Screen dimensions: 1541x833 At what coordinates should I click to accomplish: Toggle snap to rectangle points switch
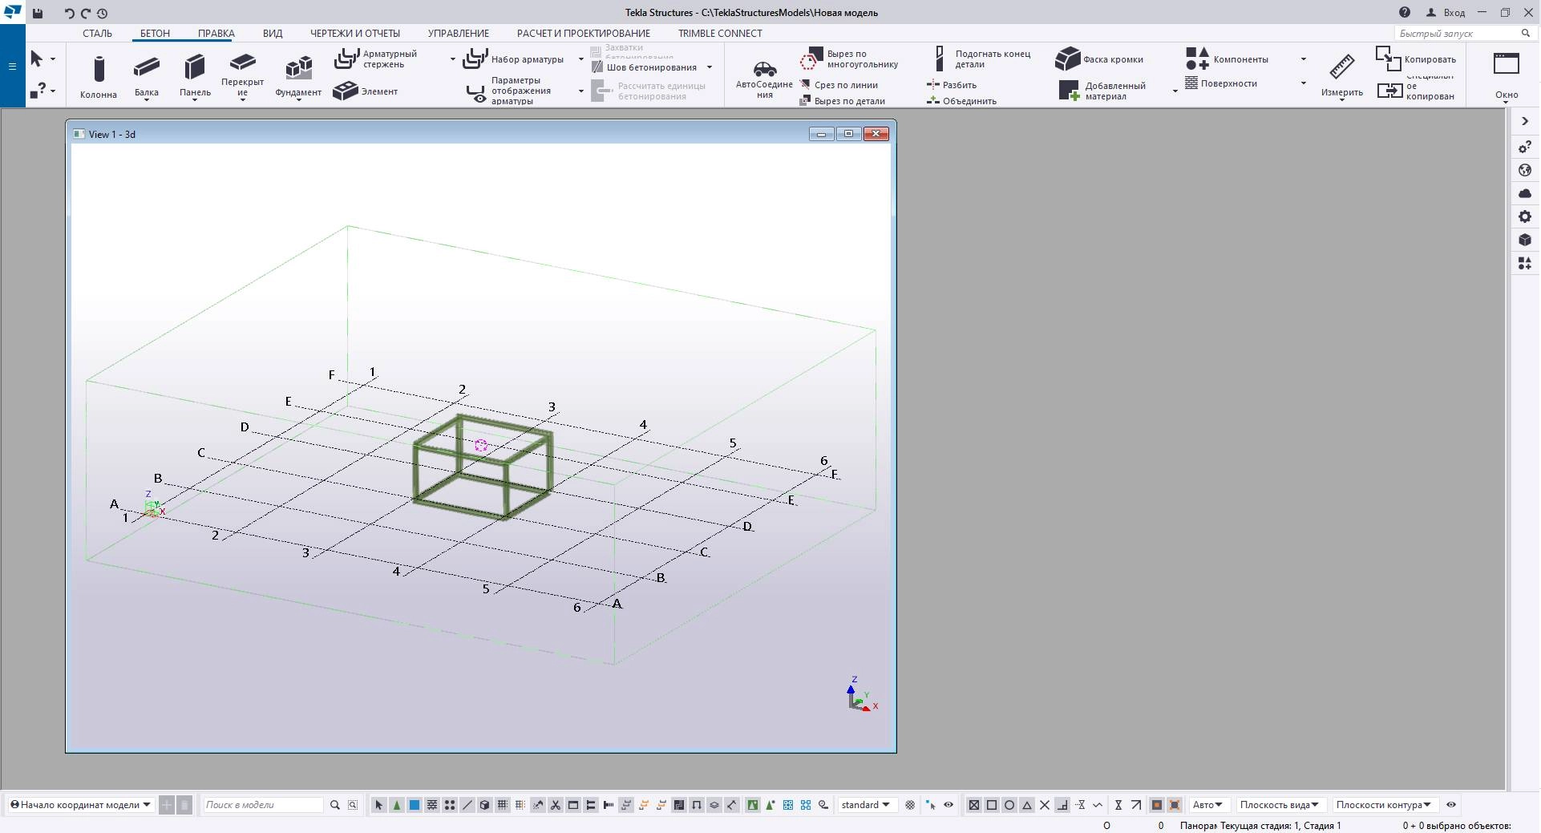[x=992, y=805]
